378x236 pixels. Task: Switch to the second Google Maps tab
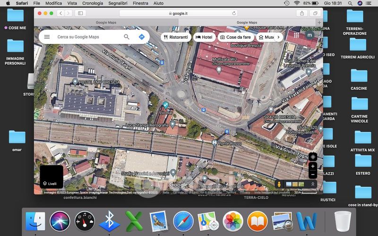click(247, 22)
